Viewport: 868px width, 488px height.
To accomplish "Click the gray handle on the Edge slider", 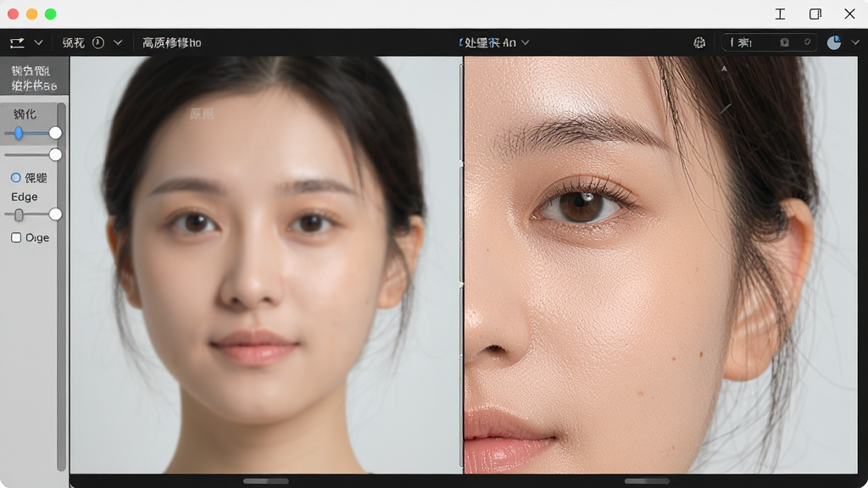I will (19, 214).
